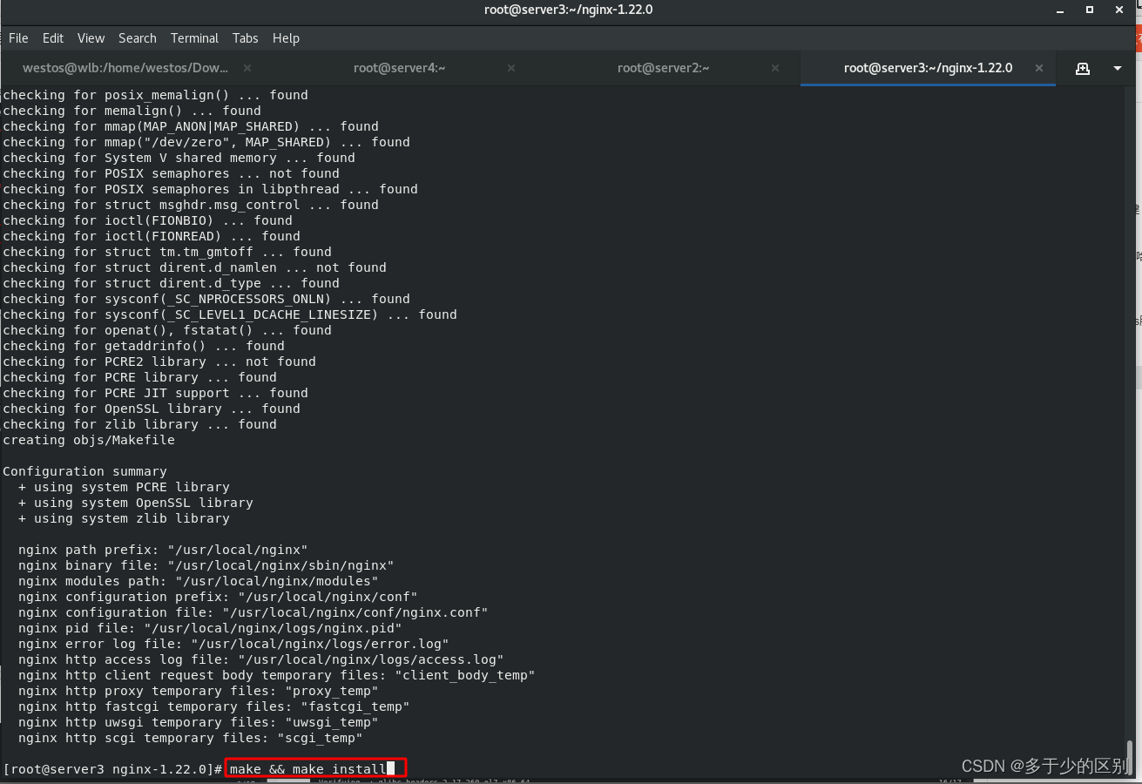
Task: Open the Tabs menu
Action: pos(245,38)
